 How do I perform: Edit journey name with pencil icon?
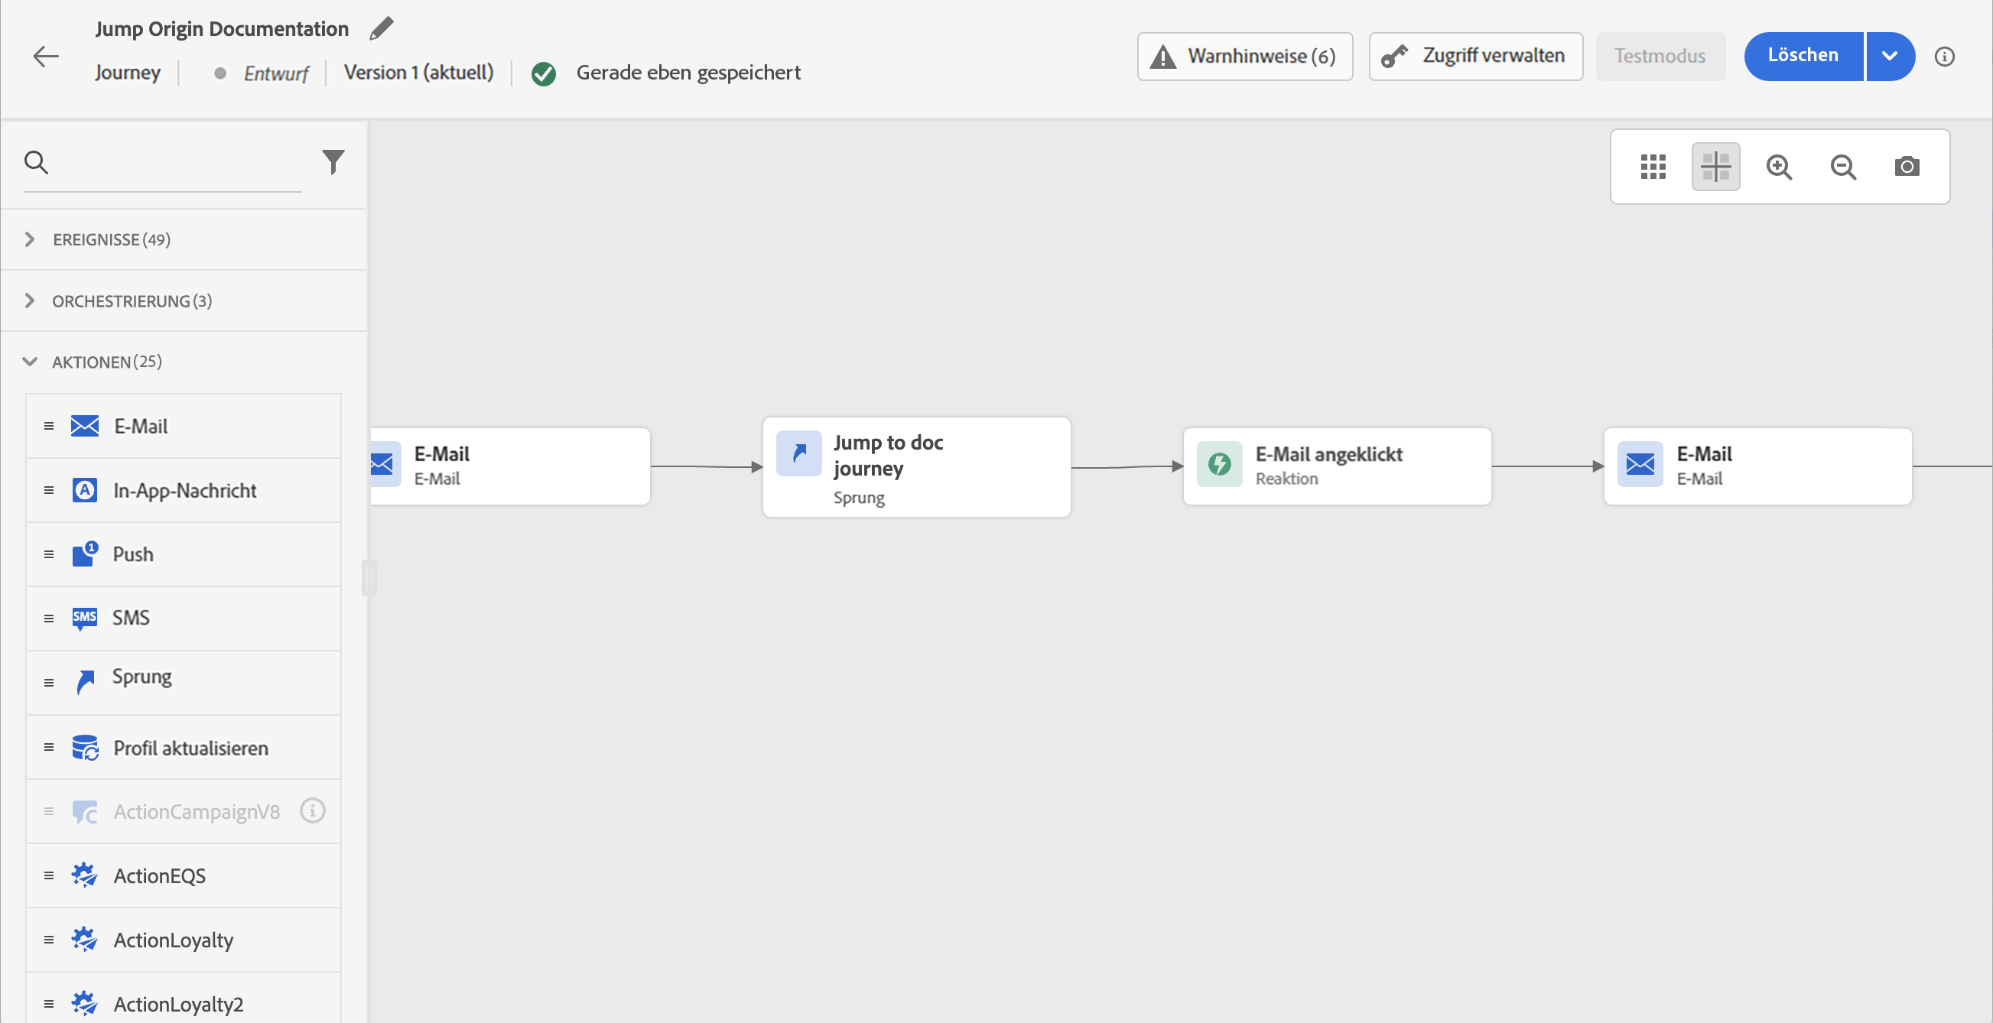tap(381, 28)
